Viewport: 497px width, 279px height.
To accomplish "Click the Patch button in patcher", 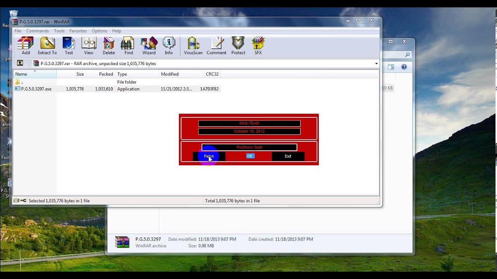I will 209,156.
